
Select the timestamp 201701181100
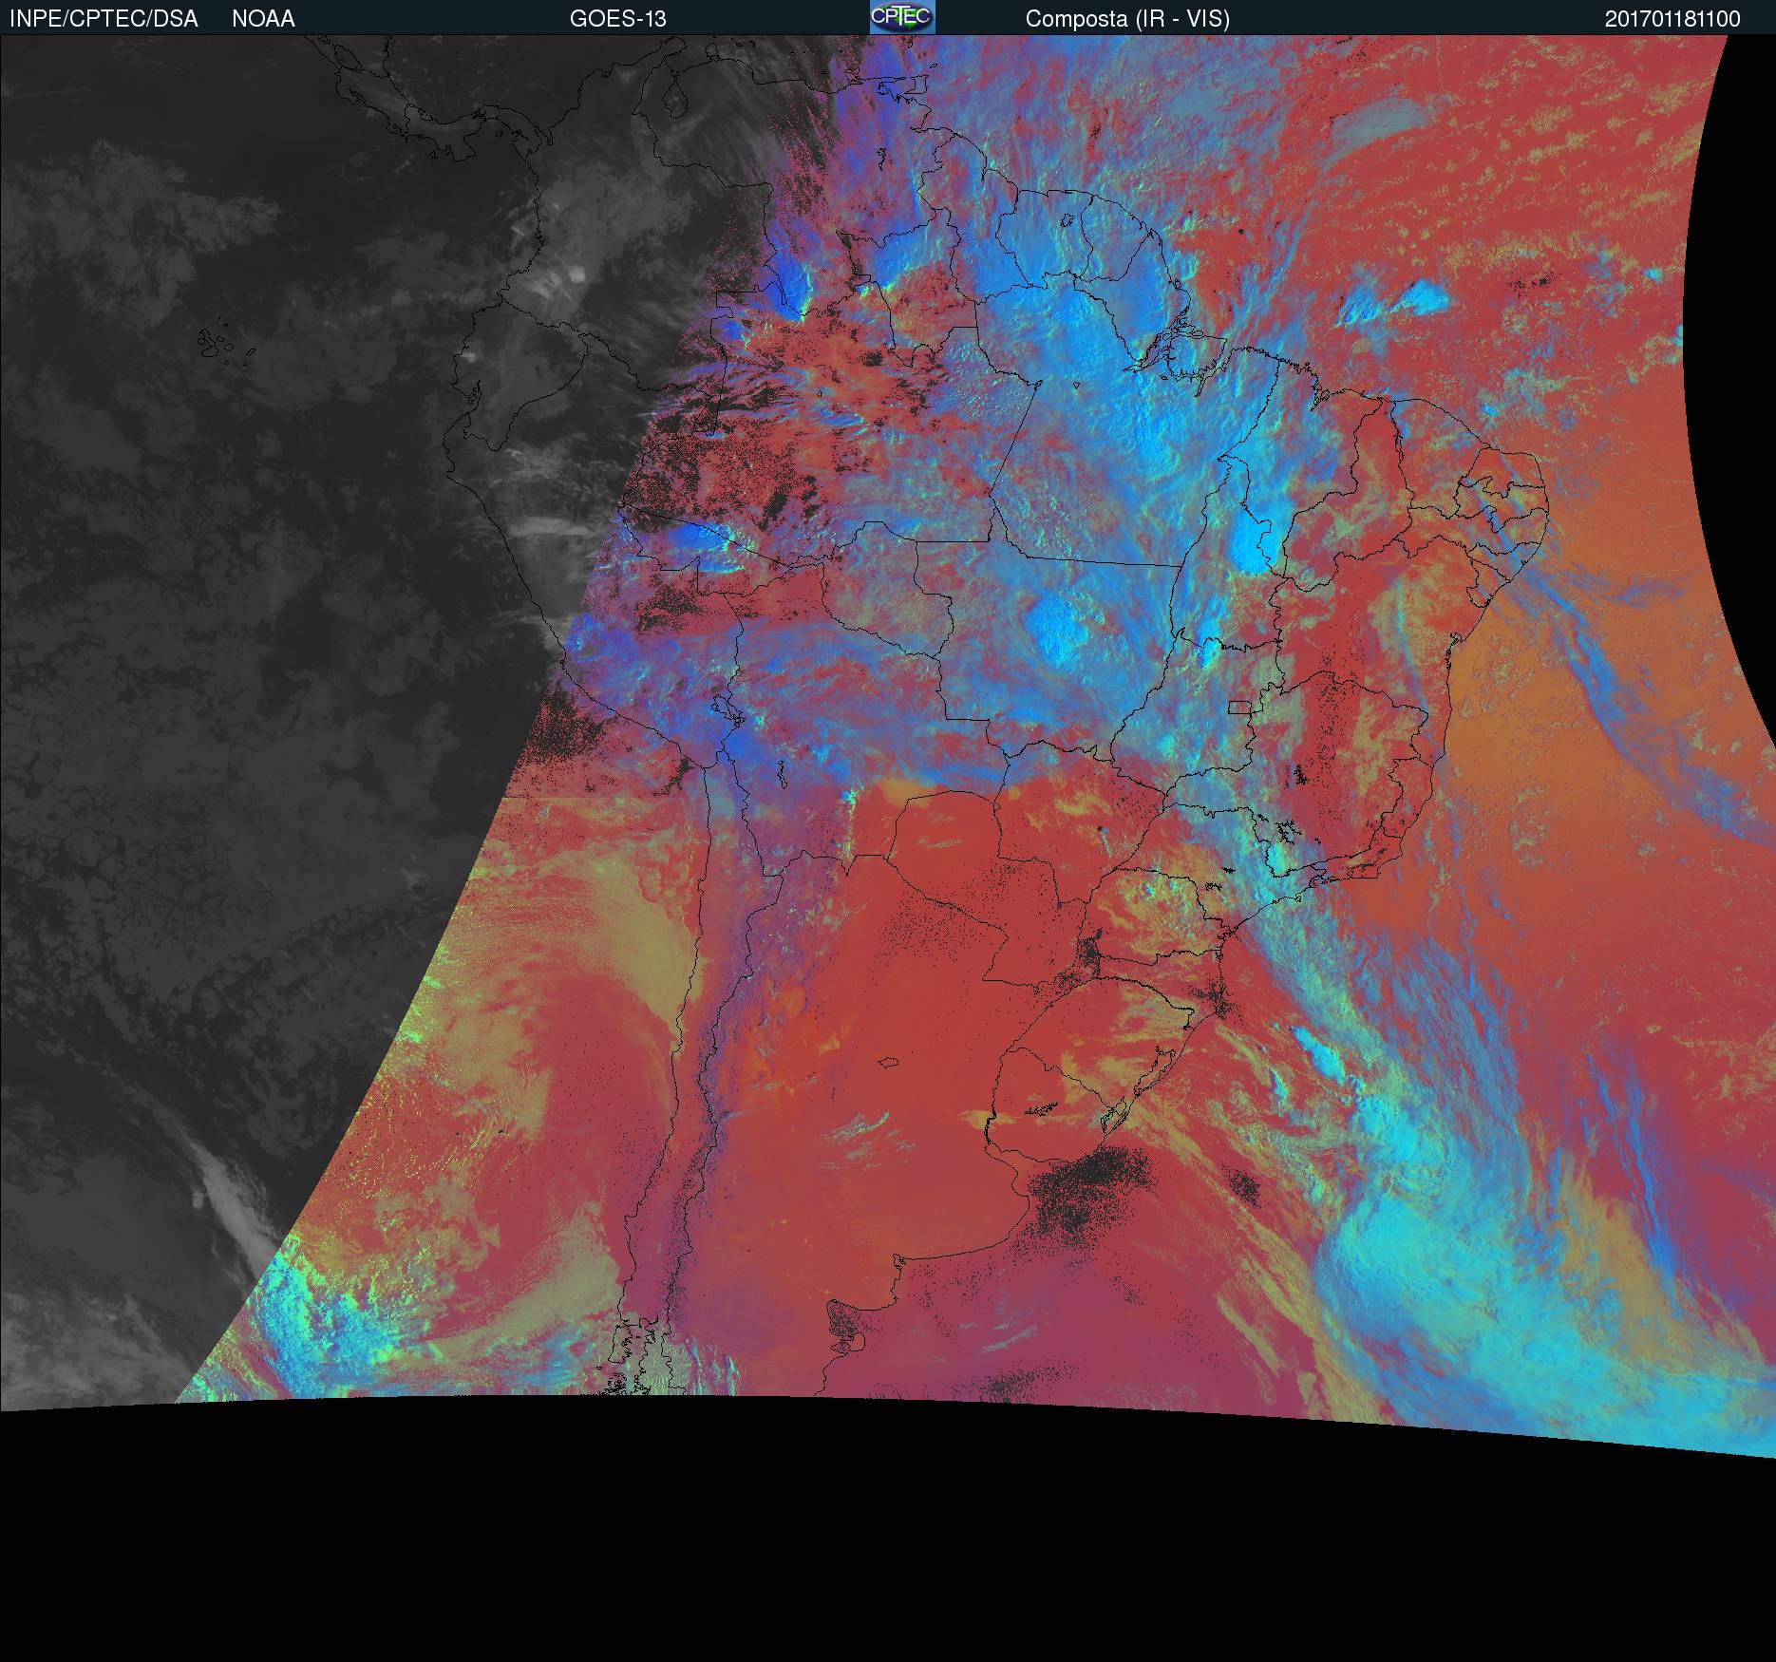[1672, 19]
